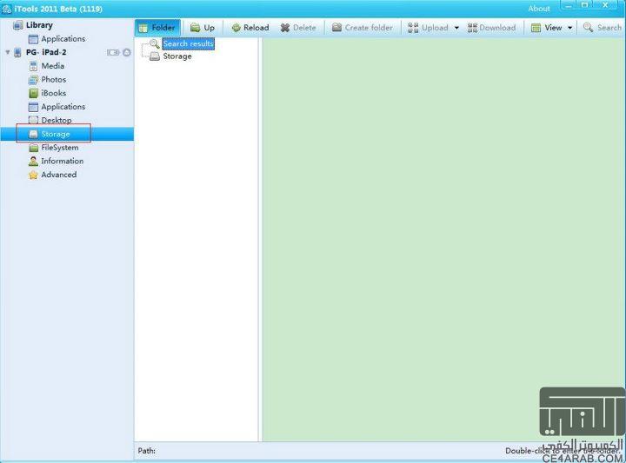Minimize the iTools window
626x463 pixels.
(x=569, y=5)
